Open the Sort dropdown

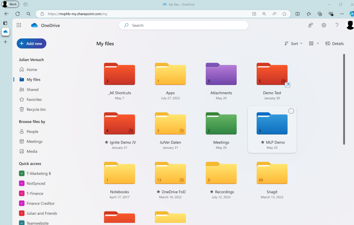click(x=293, y=43)
